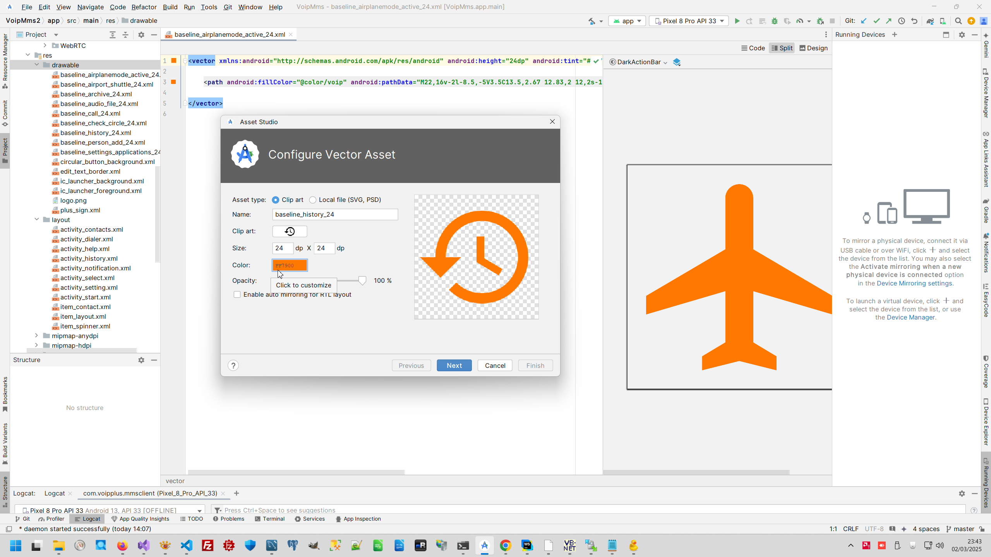Click the Device Mirroring settings link

coord(914,283)
